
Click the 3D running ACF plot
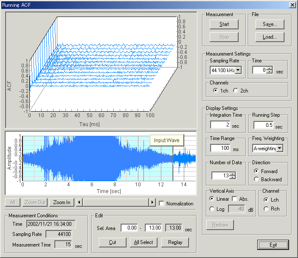point(104,64)
